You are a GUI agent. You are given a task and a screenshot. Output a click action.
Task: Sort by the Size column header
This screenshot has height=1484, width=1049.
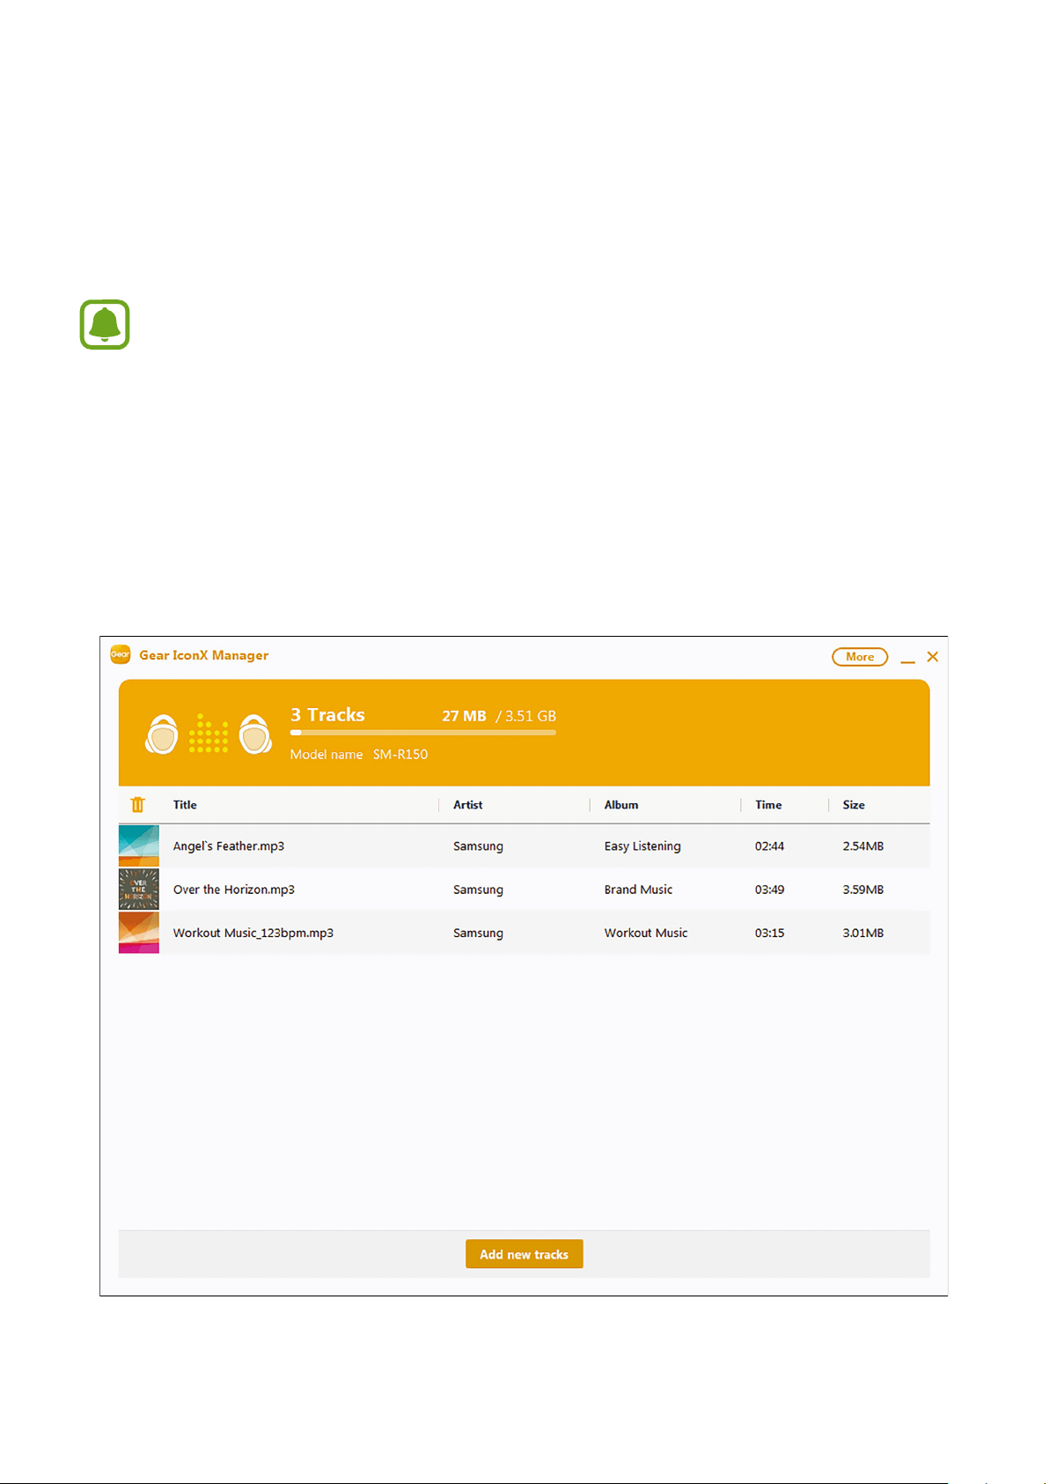click(x=854, y=805)
